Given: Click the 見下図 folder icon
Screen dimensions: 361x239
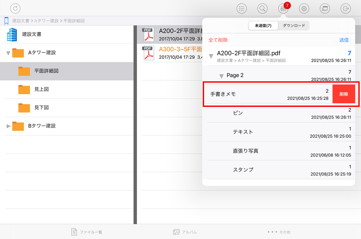Looking at the screenshot, I should (24, 108).
